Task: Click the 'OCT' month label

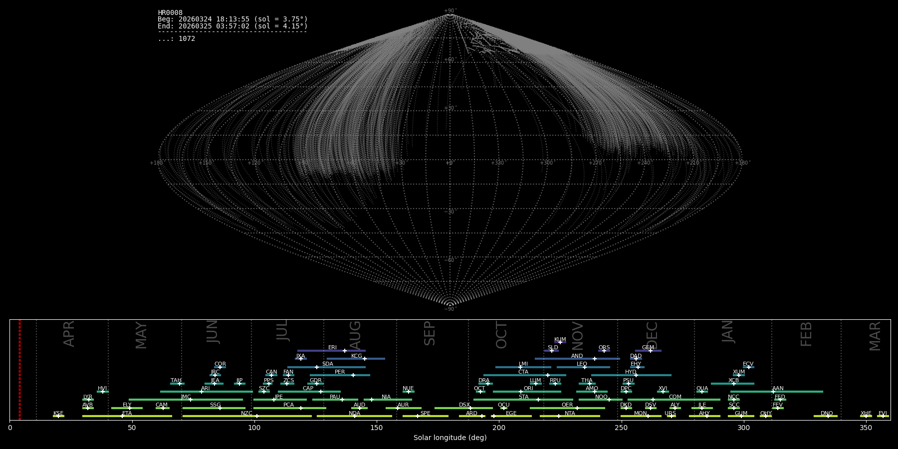Action: coord(501,335)
